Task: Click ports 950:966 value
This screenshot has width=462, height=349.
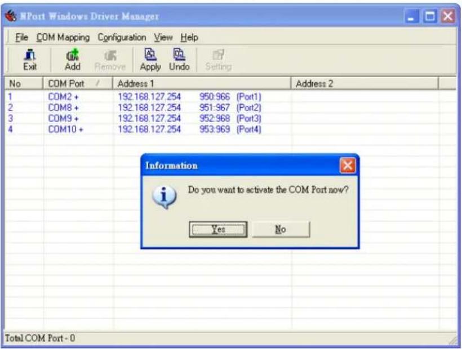Action: click(215, 96)
